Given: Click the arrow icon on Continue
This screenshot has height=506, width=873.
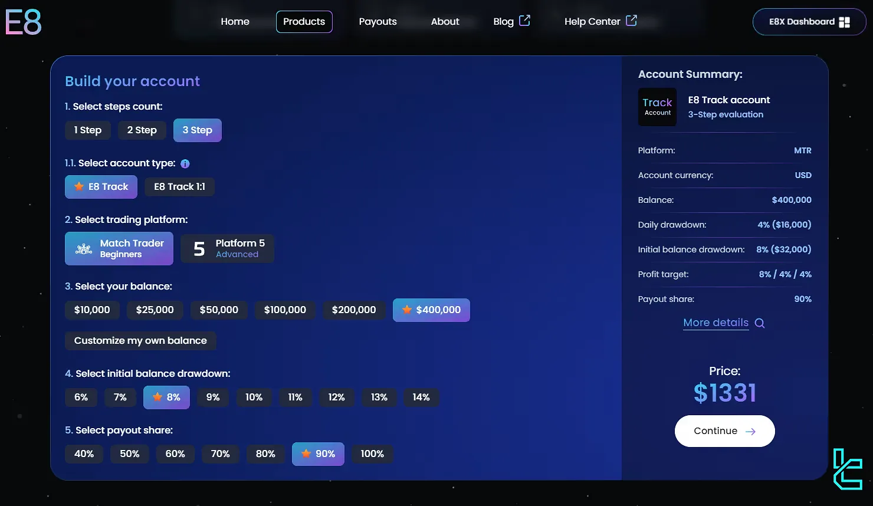Looking at the screenshot, I should pos(750,431).
